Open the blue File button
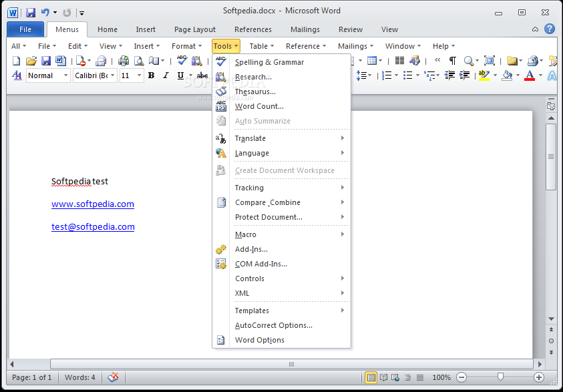This screenshot has width=563, height=392. click(25, 29)
